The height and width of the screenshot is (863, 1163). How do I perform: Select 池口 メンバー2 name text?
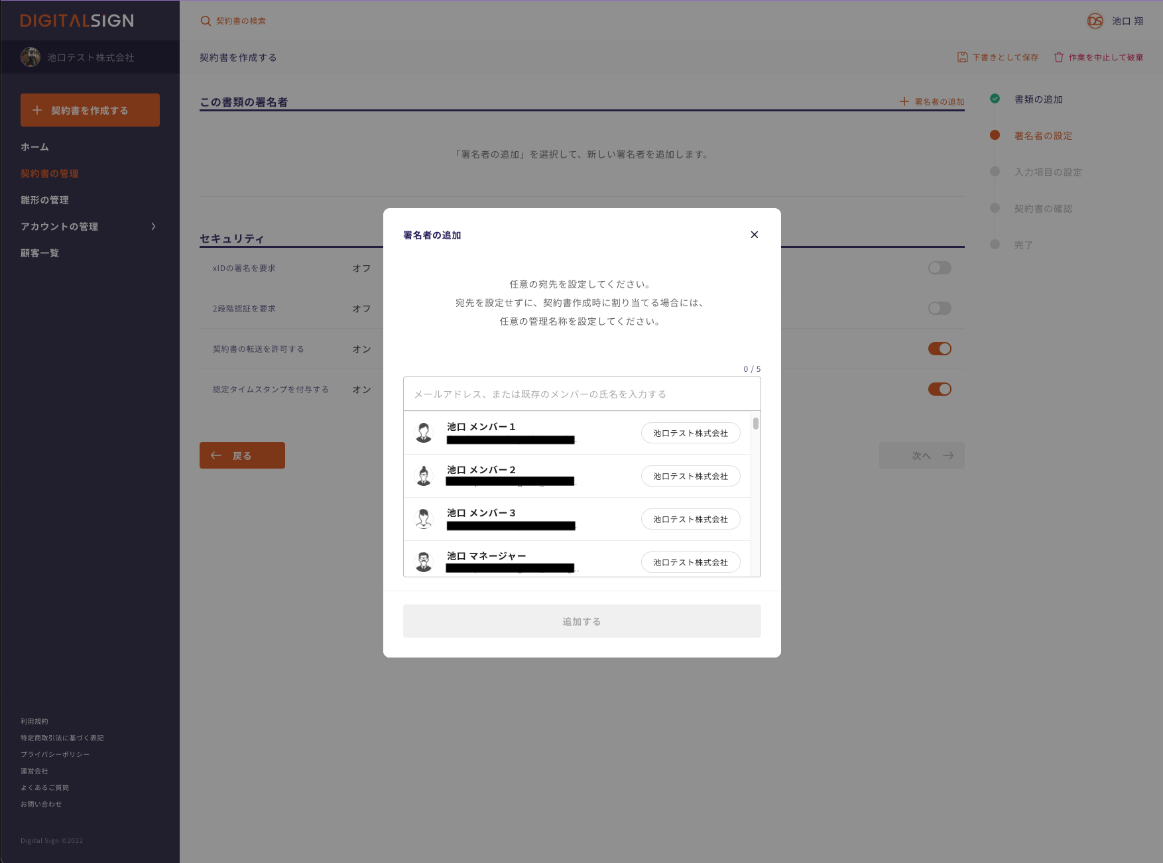tap(481, 470)
